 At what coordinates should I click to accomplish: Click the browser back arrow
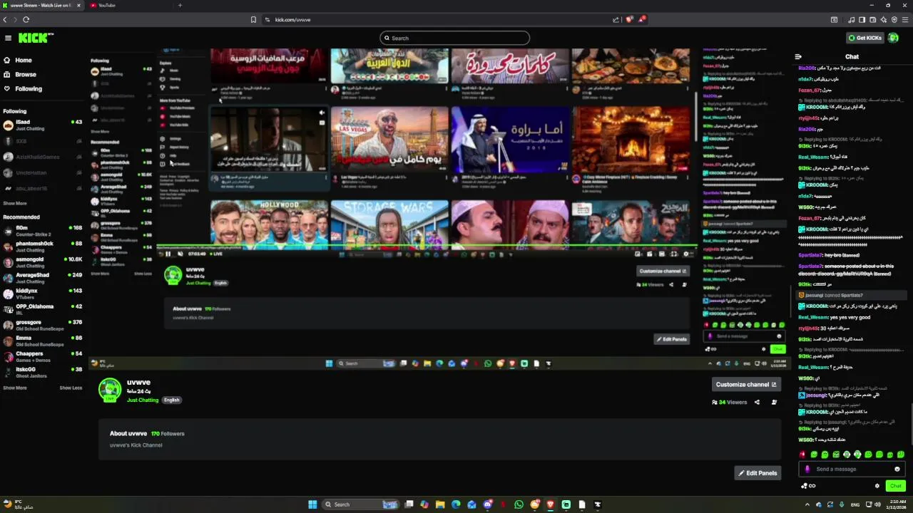(x=5, y=19)
